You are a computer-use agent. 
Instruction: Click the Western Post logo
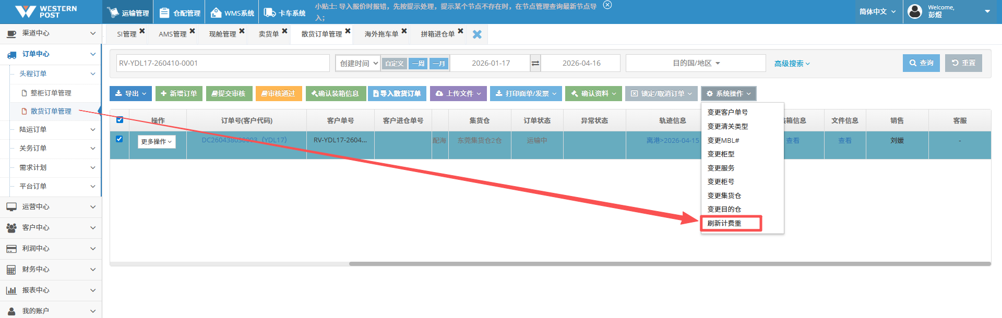[x=46, y=11]
